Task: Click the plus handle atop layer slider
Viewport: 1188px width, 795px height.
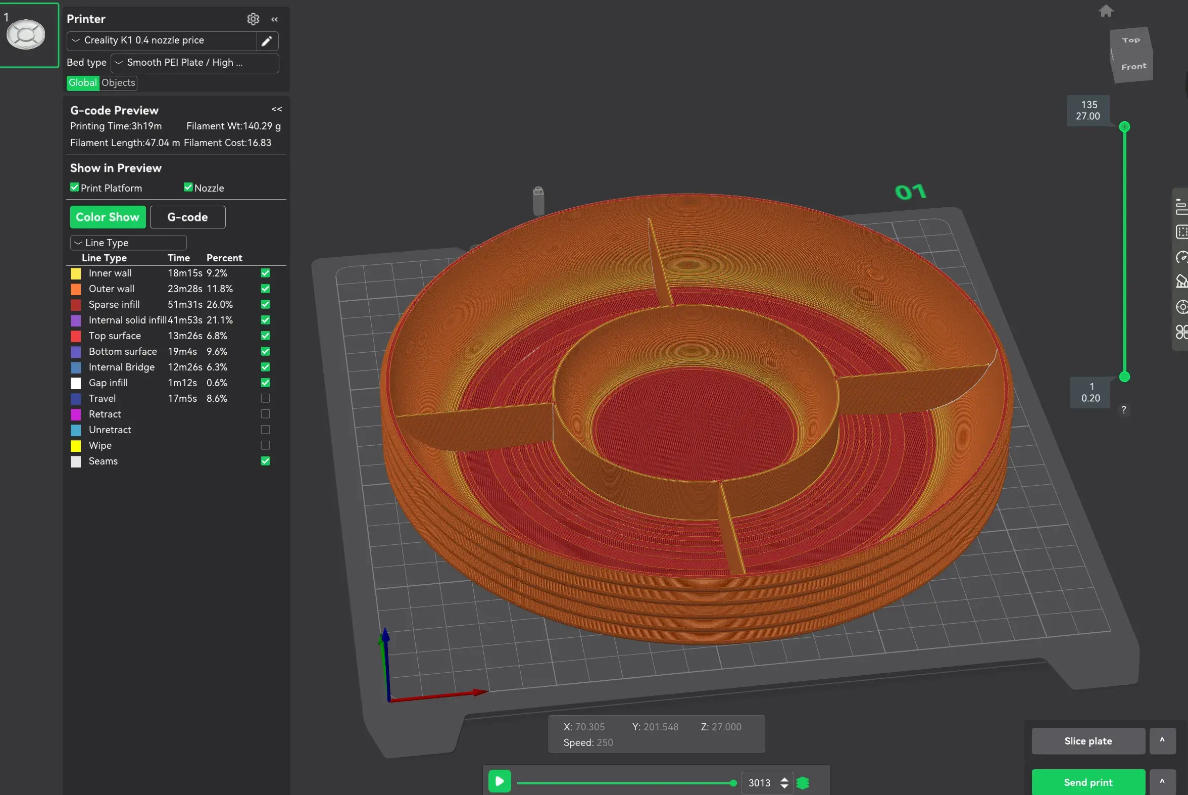Action: pos(1124,127)
